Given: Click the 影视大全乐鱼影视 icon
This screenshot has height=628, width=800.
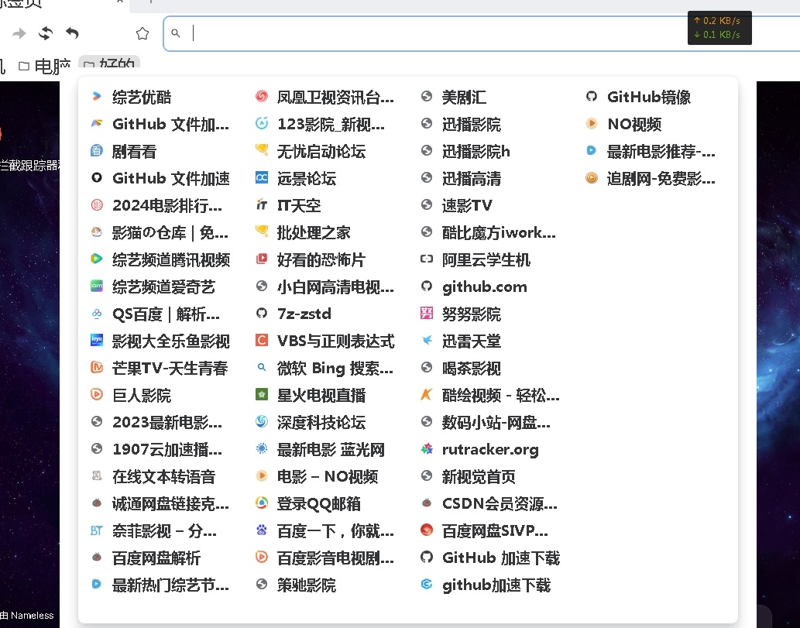Looking at the screenshot, I should (97, 340).
